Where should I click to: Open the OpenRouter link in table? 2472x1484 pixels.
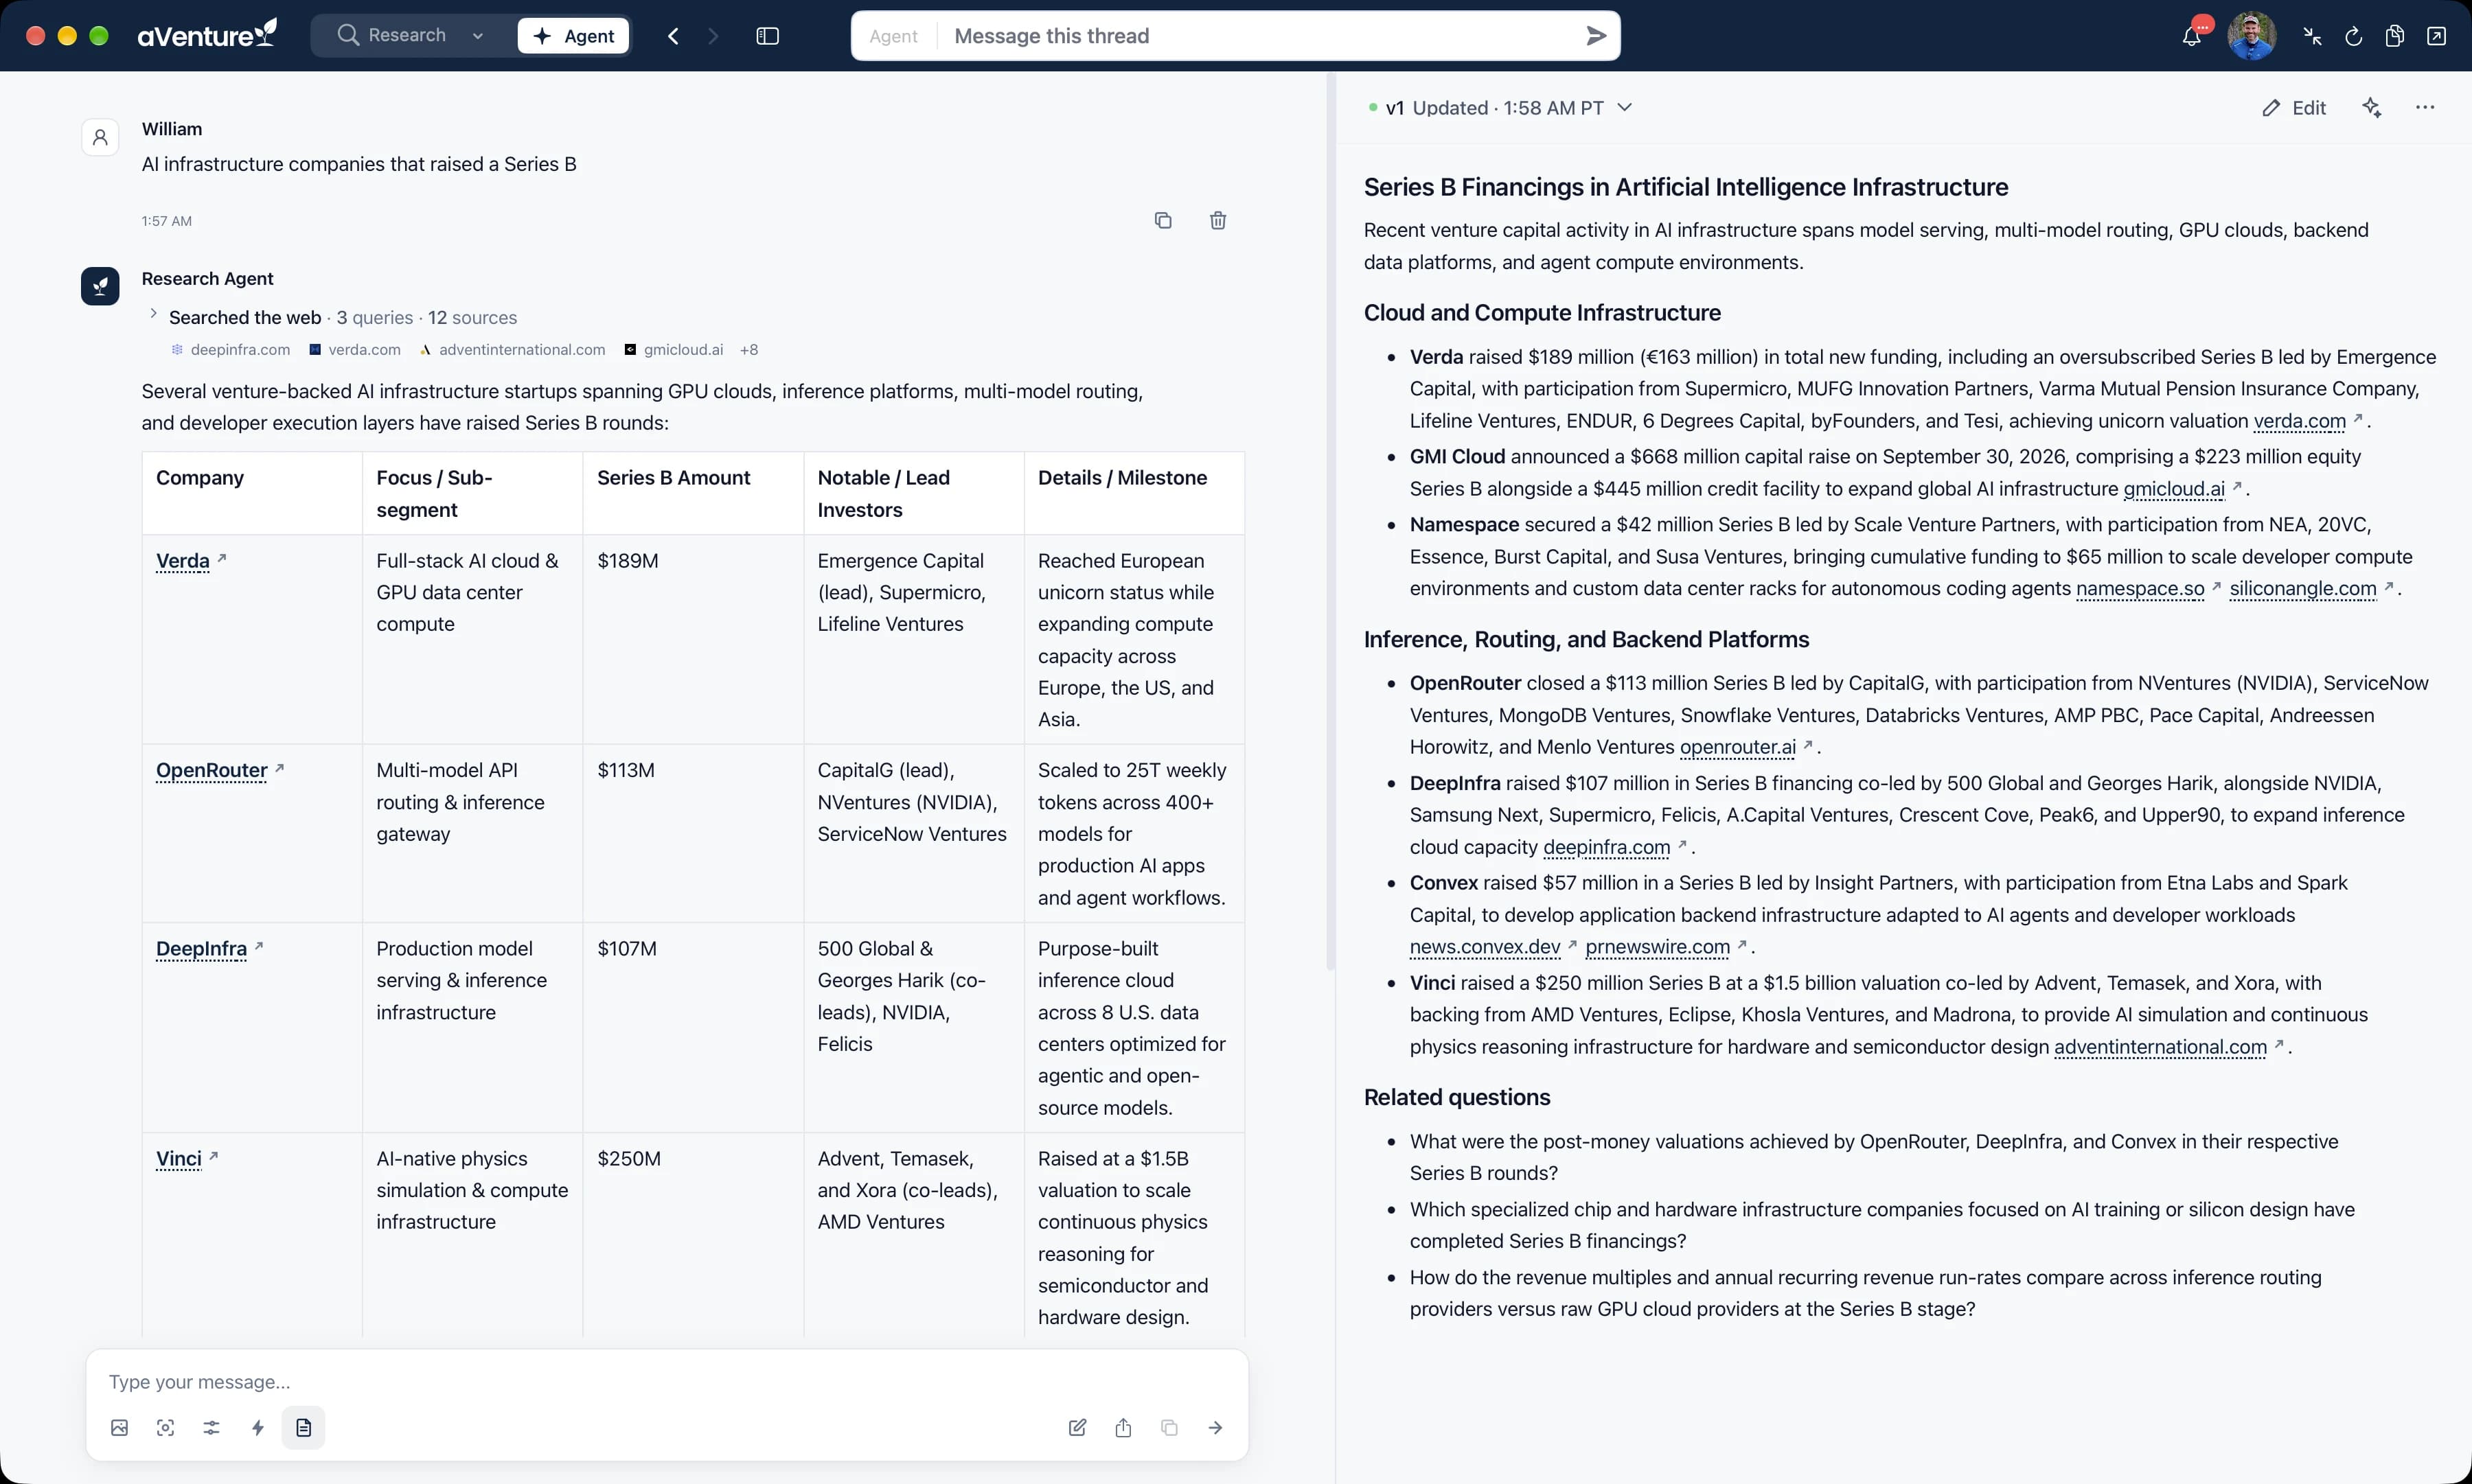pyautogui.click(x=212, y=771)
